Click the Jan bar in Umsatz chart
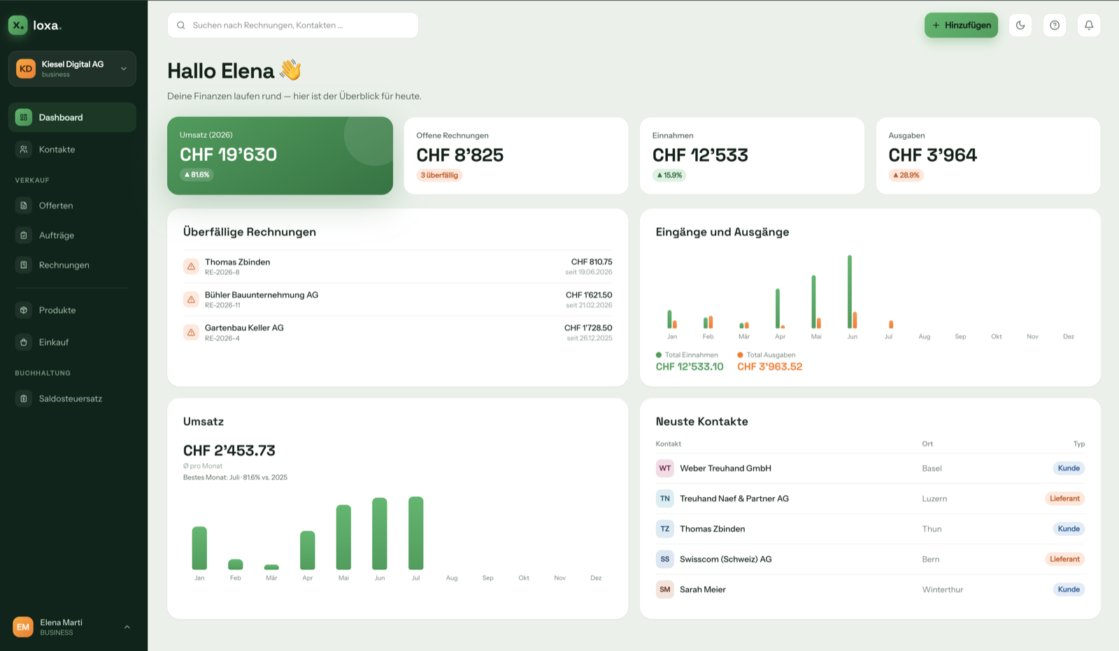 click(x=199, y=548)
